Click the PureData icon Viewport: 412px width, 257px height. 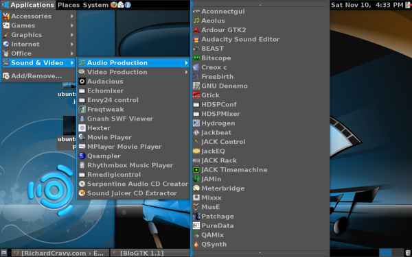[196, 225]
